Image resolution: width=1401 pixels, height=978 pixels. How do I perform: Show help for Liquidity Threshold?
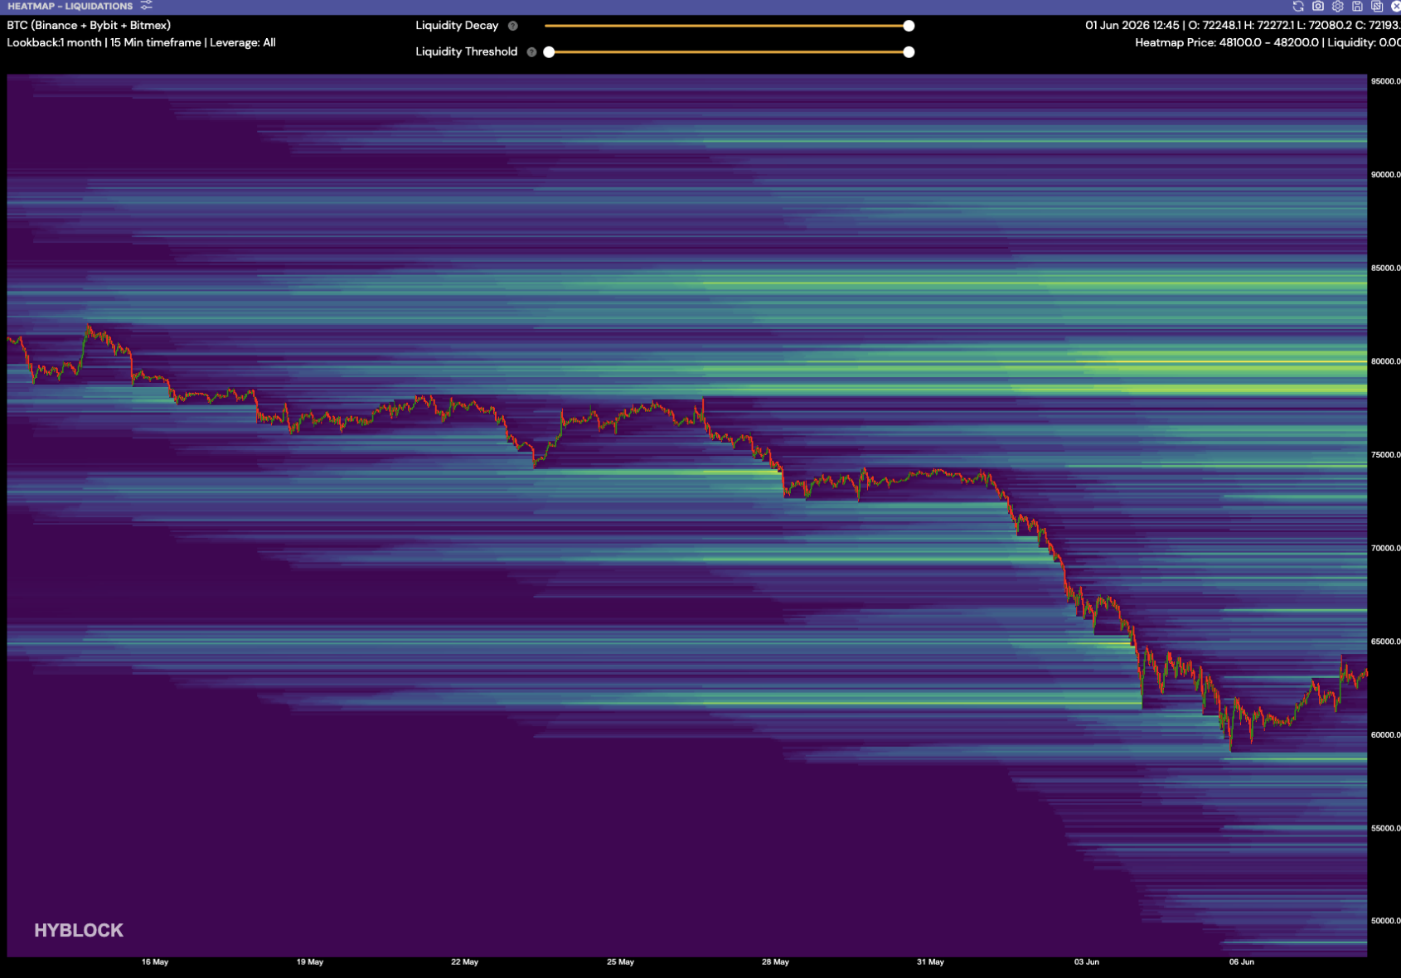point(532,52)
